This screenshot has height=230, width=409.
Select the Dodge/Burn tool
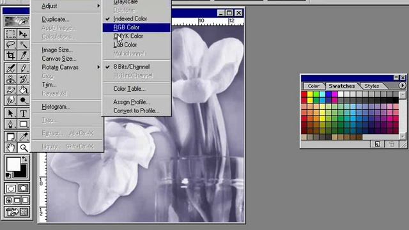(23, 100)
